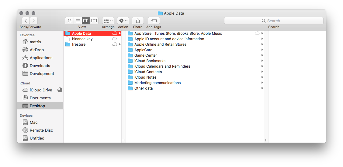Viewport: 343px width, 167px height.
Task: Open Other data folder
Action: pos(195,88)
